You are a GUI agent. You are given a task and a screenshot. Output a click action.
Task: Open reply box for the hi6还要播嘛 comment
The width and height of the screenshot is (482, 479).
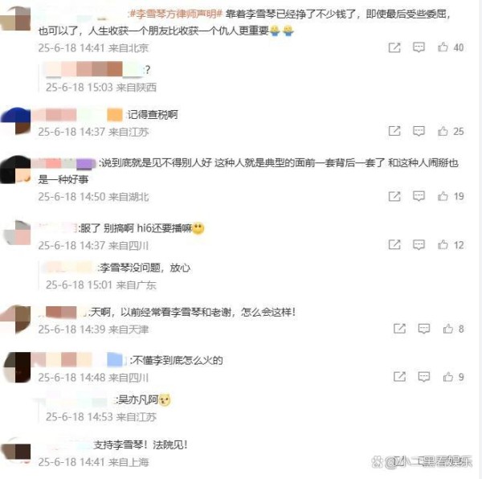pyautogui.click(x=419, y=245)
